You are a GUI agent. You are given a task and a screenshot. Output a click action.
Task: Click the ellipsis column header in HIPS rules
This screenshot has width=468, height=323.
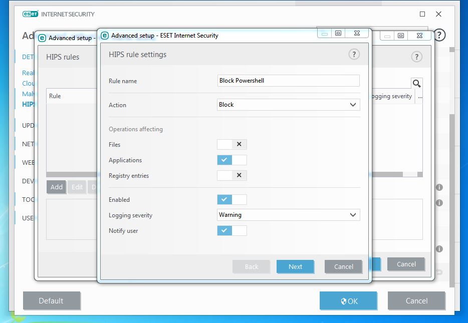(x=420, y=96)
